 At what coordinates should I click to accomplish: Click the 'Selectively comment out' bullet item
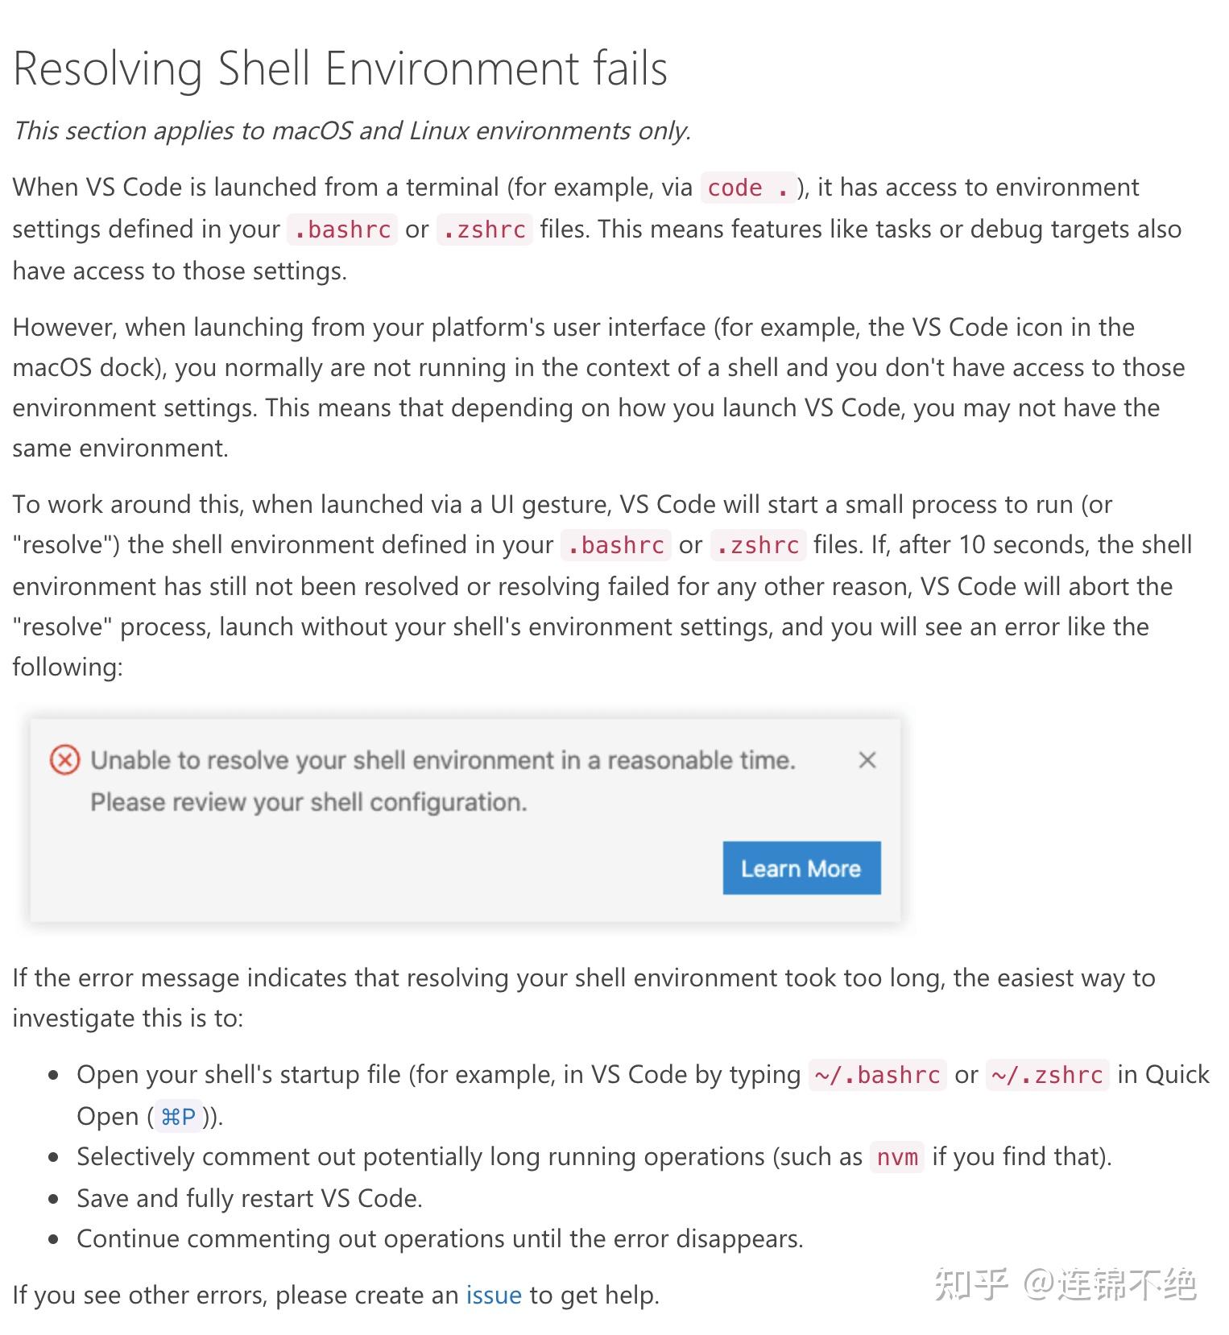coord(469,1157)
